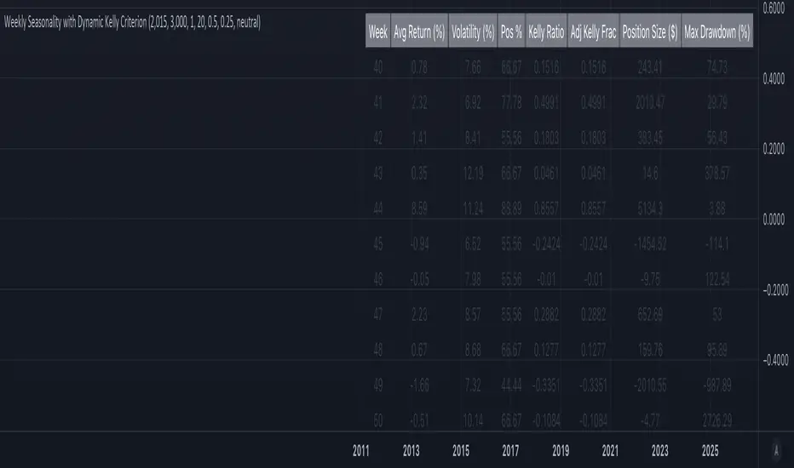The width and height of the screenshot is (794, 468).
Task: Select the Avg Return (%) column header
Action: [x=419, y=33]
